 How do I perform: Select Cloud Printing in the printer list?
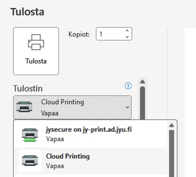coord(91,161)
